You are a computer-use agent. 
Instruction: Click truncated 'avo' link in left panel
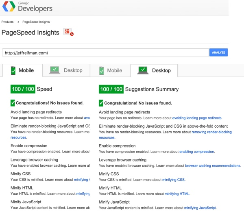[87, 118]
